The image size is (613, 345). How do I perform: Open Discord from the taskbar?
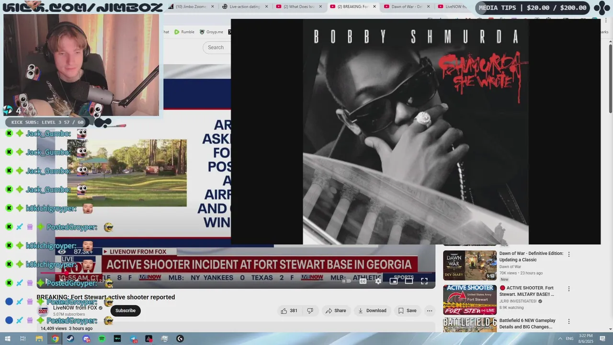[x=86, y=339]
